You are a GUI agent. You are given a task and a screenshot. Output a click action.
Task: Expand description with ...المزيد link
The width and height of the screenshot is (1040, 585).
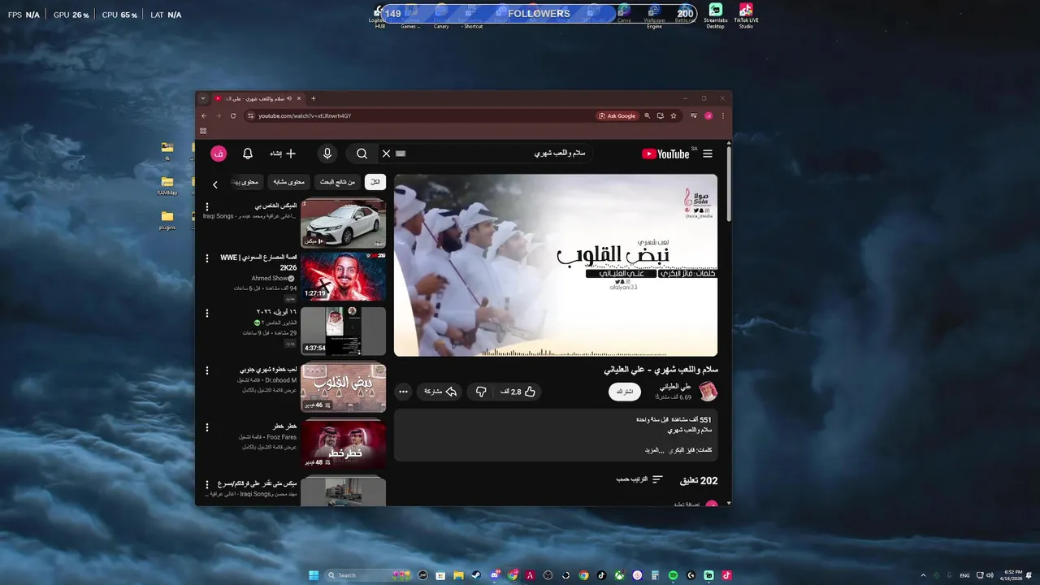point(654,450)
